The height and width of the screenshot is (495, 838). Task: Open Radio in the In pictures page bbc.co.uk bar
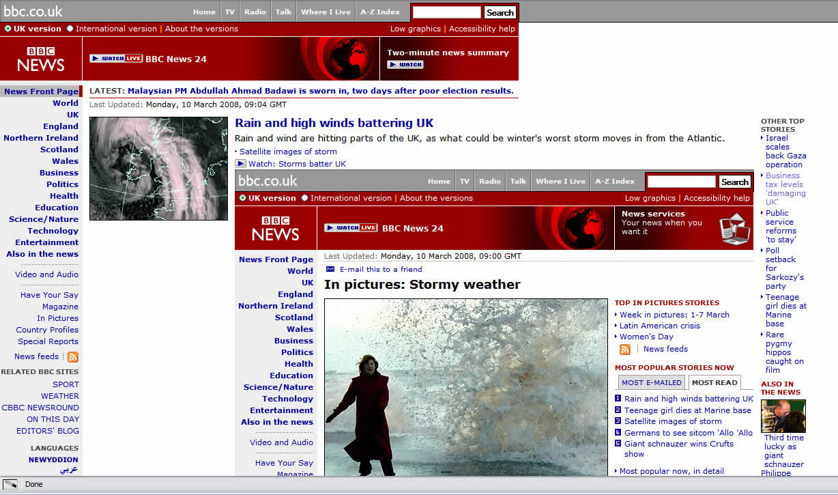[490, 181]
